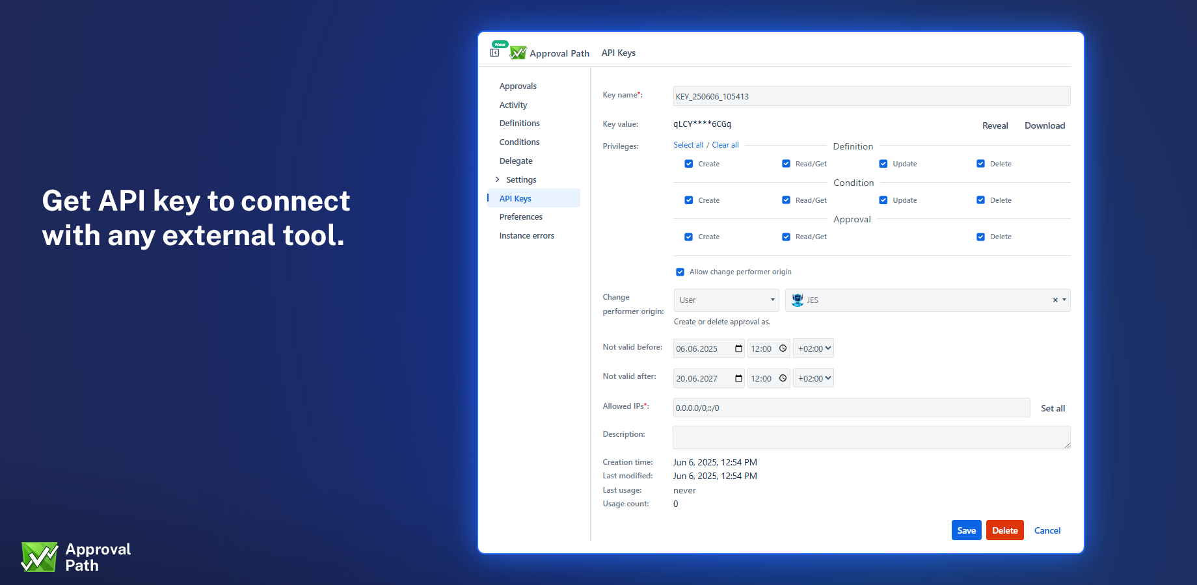The height and width of the screenshot is (585, 1197).
Task: Open Not valid after timezone dropdown
Action: 813,378
